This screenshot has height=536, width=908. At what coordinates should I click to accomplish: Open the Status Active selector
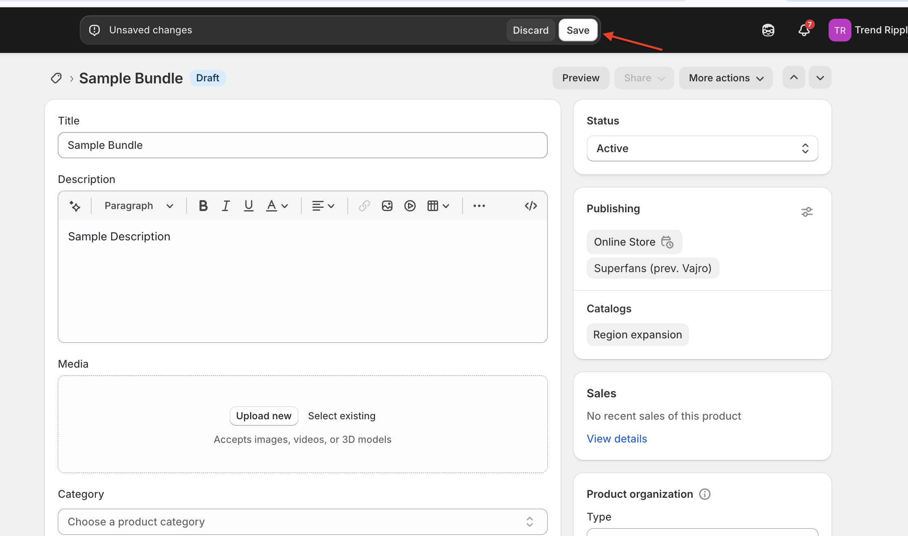702,148
